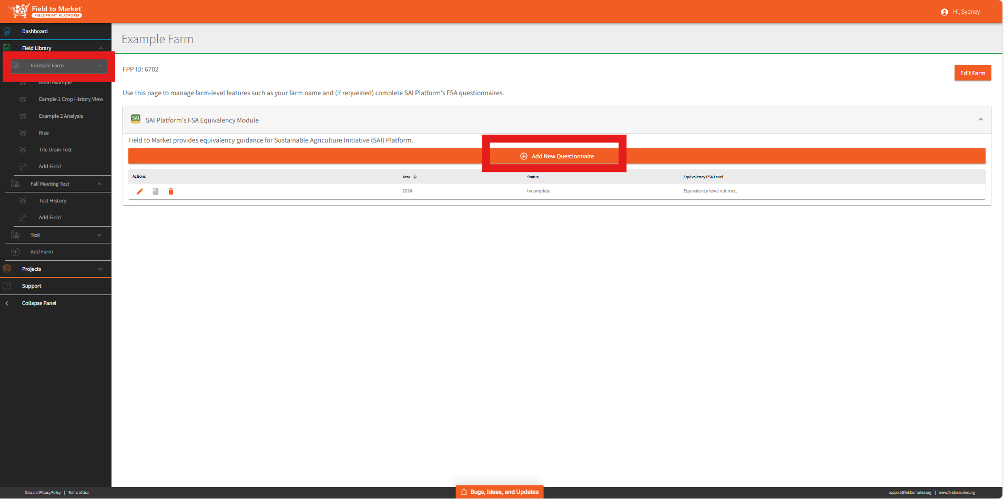Click the Dashboard sidebar icon
The image size is (1004, 499).
coord(7,32)
